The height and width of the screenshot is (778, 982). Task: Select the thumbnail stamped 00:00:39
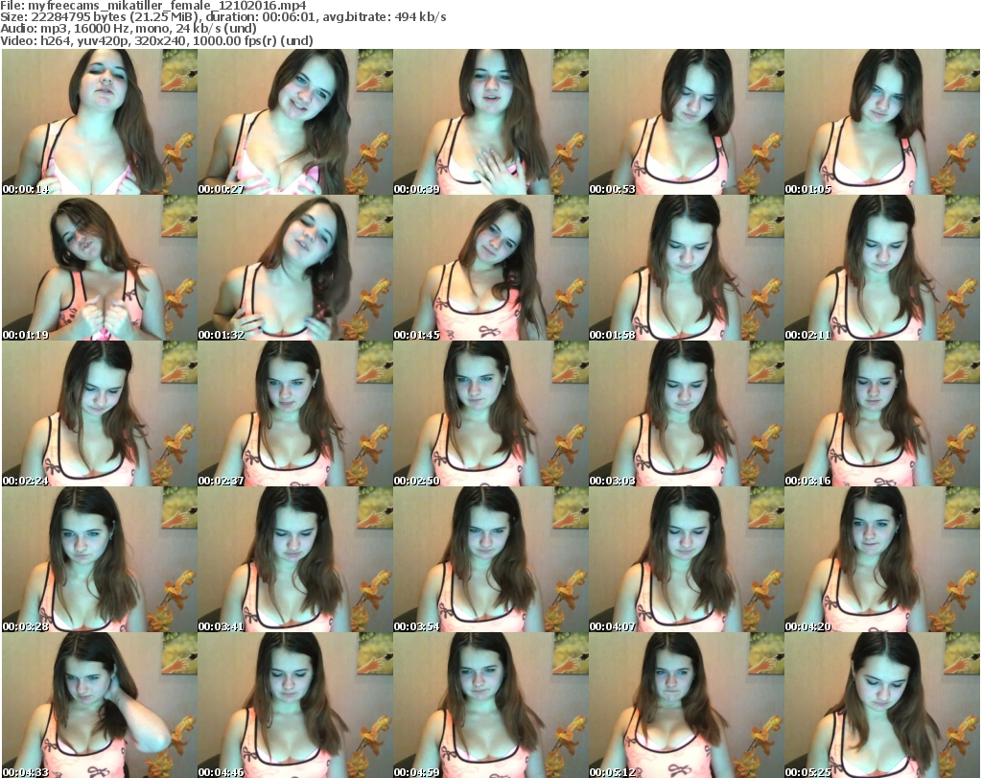pyautogui.click(x=491, y=122)
